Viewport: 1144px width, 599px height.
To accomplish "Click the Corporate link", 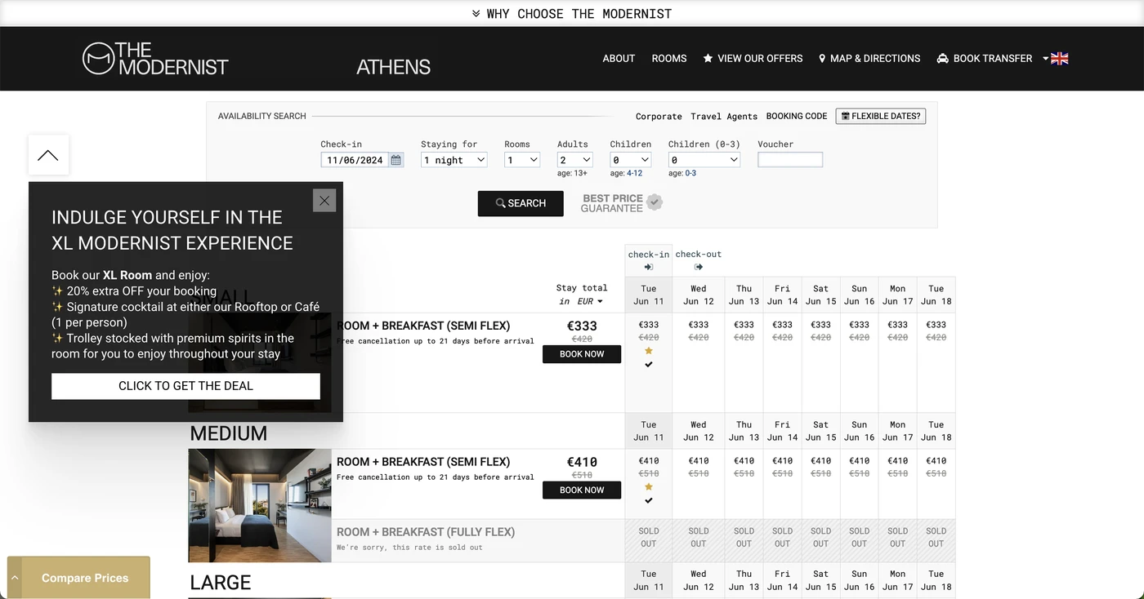I will [x=659, y=117].
